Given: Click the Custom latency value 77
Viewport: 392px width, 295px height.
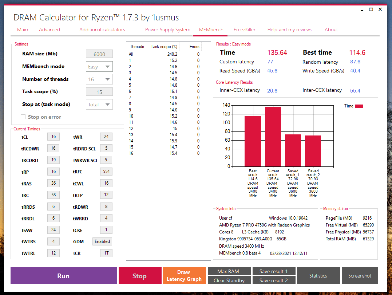Looking at the screenshot, I should tap(270, 62).
